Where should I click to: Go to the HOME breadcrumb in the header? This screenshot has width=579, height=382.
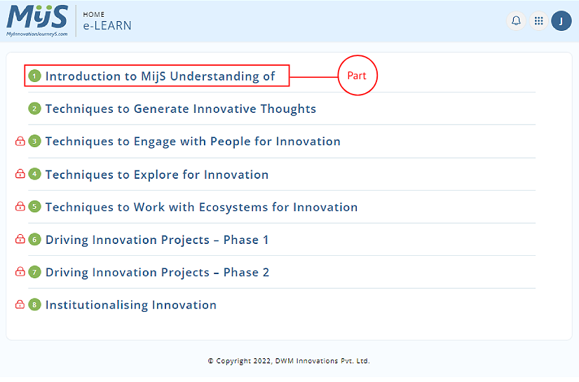(x=93, y=15)
